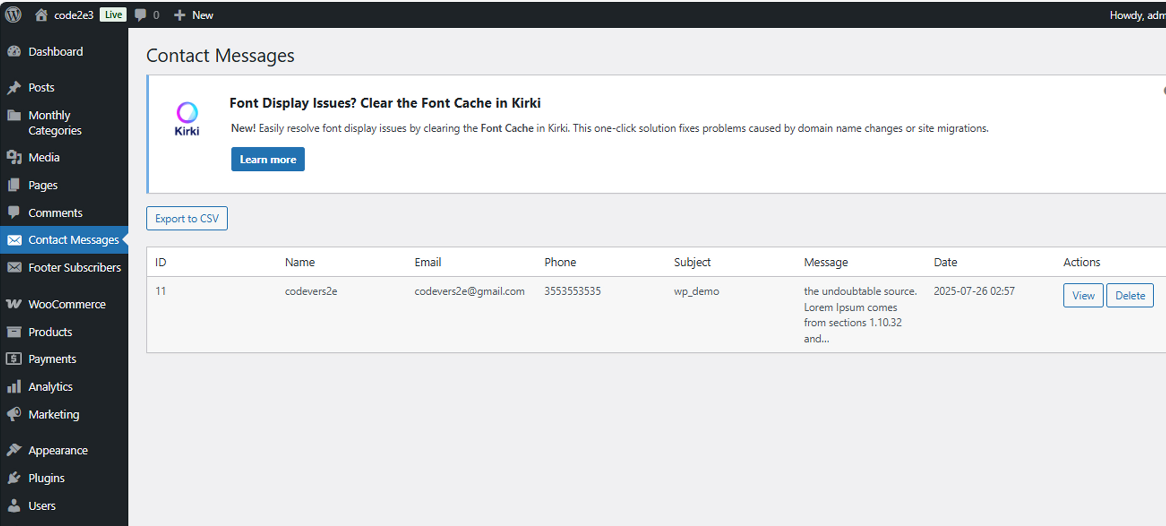
Task: Click the Monthly Categories folder icon
Action: (14, 115)
